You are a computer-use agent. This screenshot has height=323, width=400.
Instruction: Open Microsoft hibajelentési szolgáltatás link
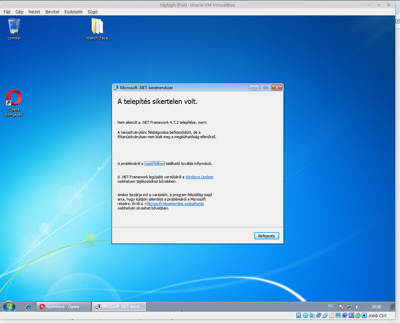coord(175,204)
